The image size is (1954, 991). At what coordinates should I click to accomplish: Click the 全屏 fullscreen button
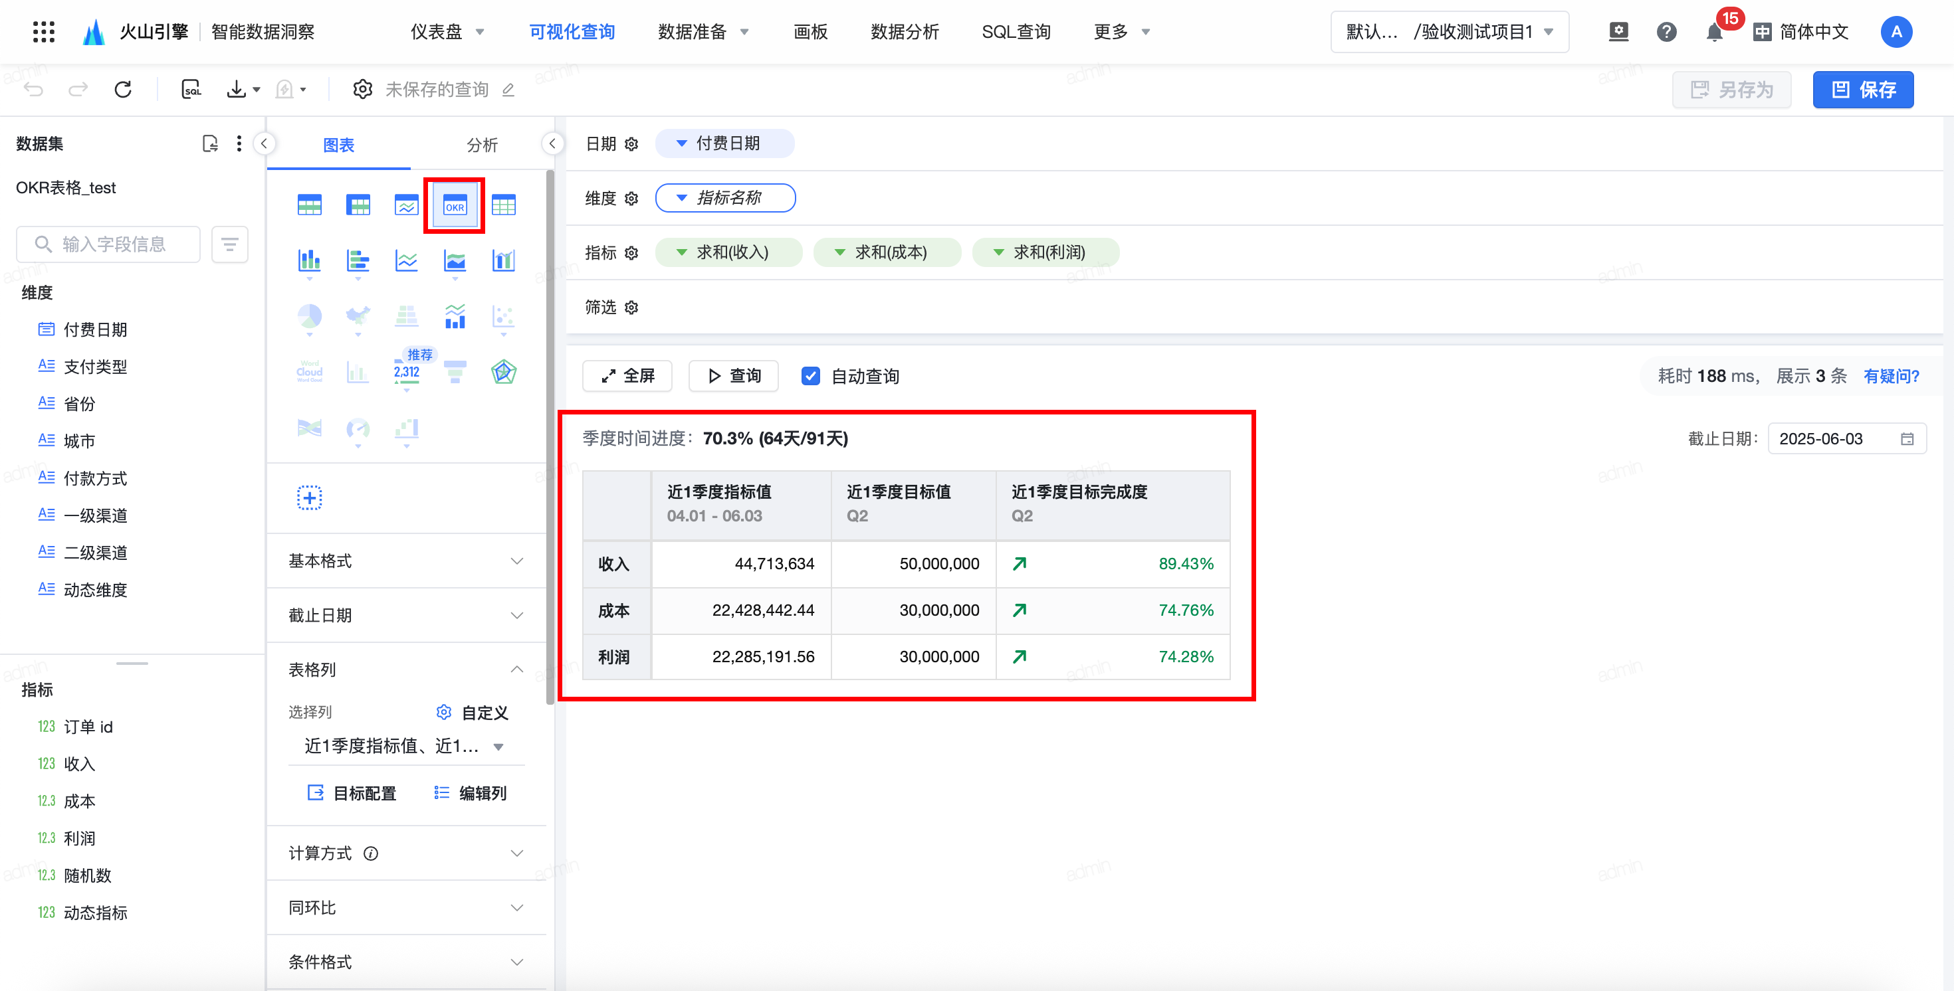(x=627, y=376)
